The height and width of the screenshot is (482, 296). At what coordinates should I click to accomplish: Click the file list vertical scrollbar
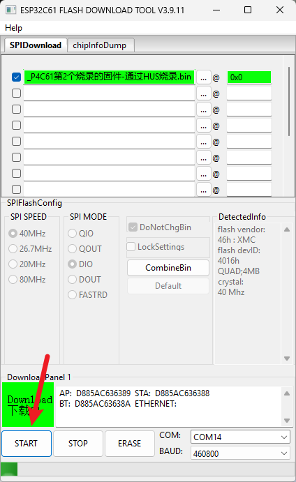click(x=288, y=101)
